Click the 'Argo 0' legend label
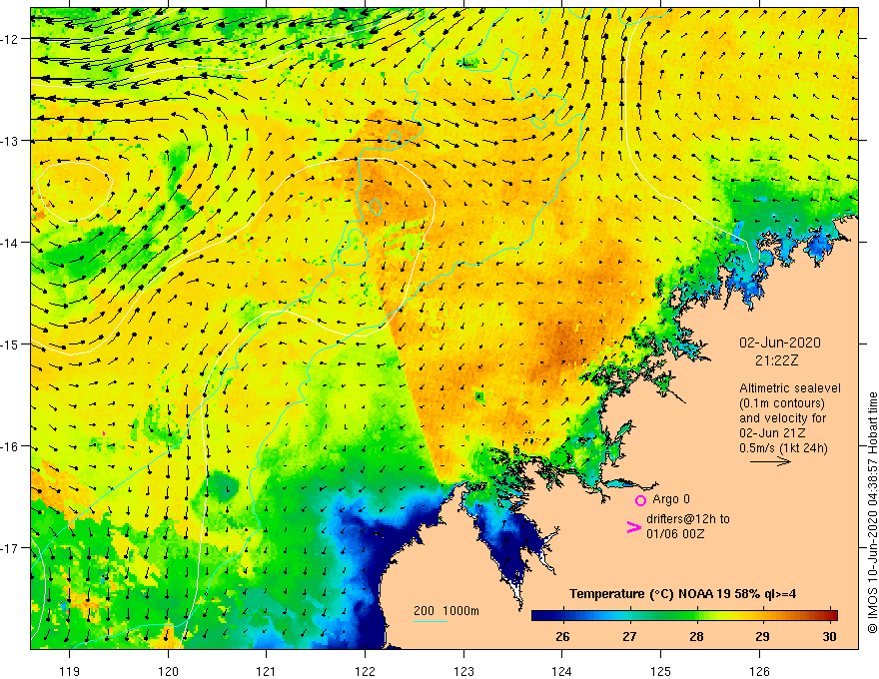 (x=671, y=499)
